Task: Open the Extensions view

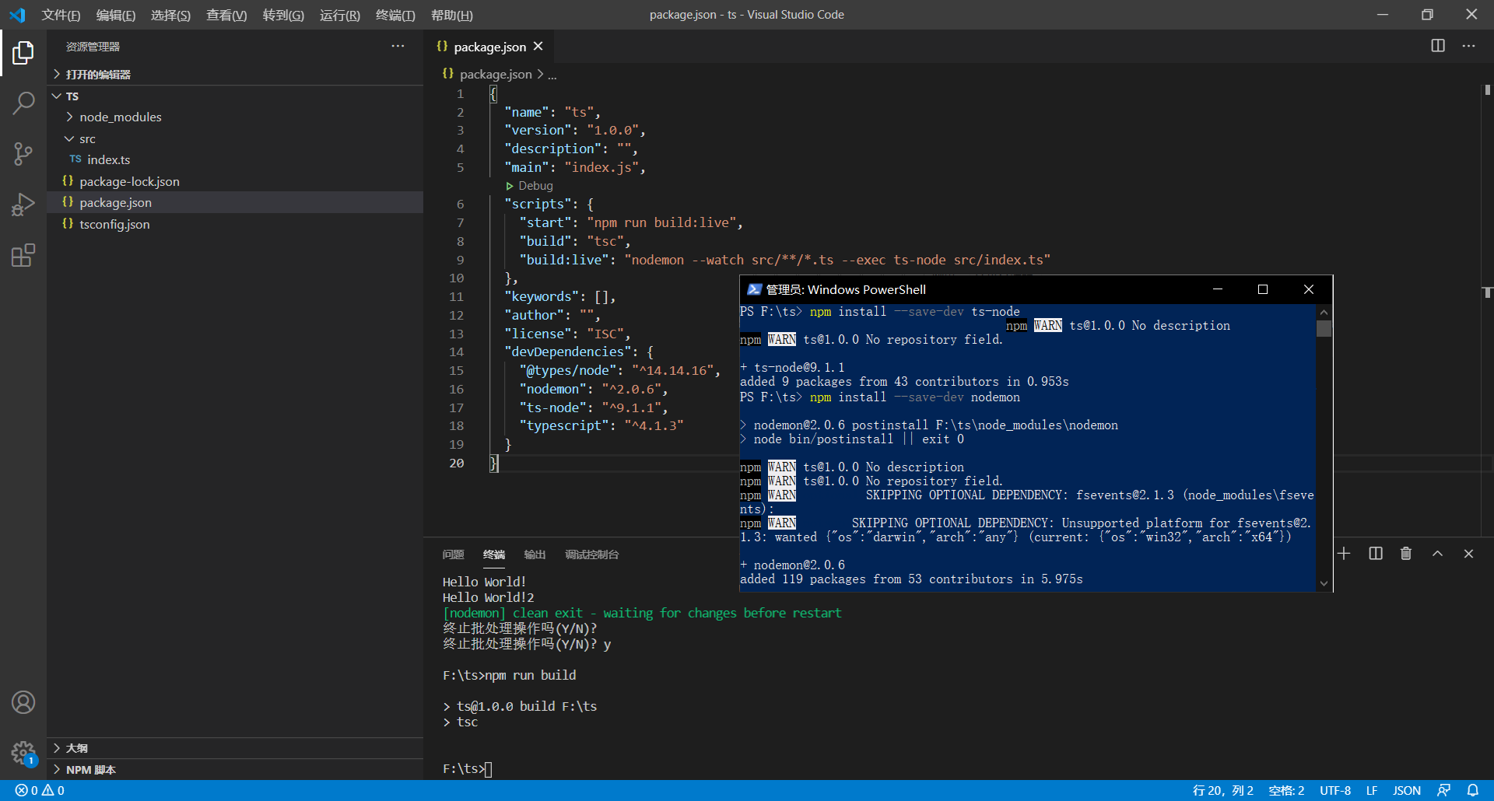Action: pyautogui.click(x=23, y=255)
